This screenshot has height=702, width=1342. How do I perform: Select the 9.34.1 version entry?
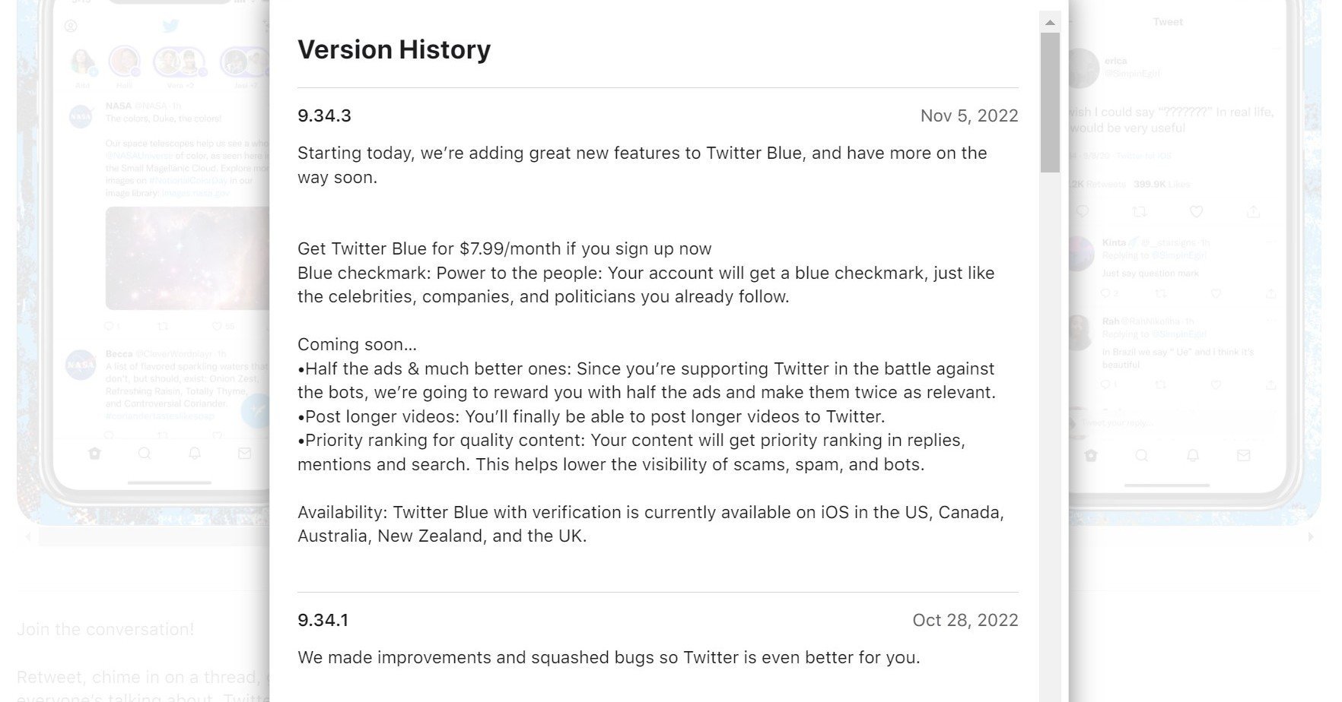point(323,620)
